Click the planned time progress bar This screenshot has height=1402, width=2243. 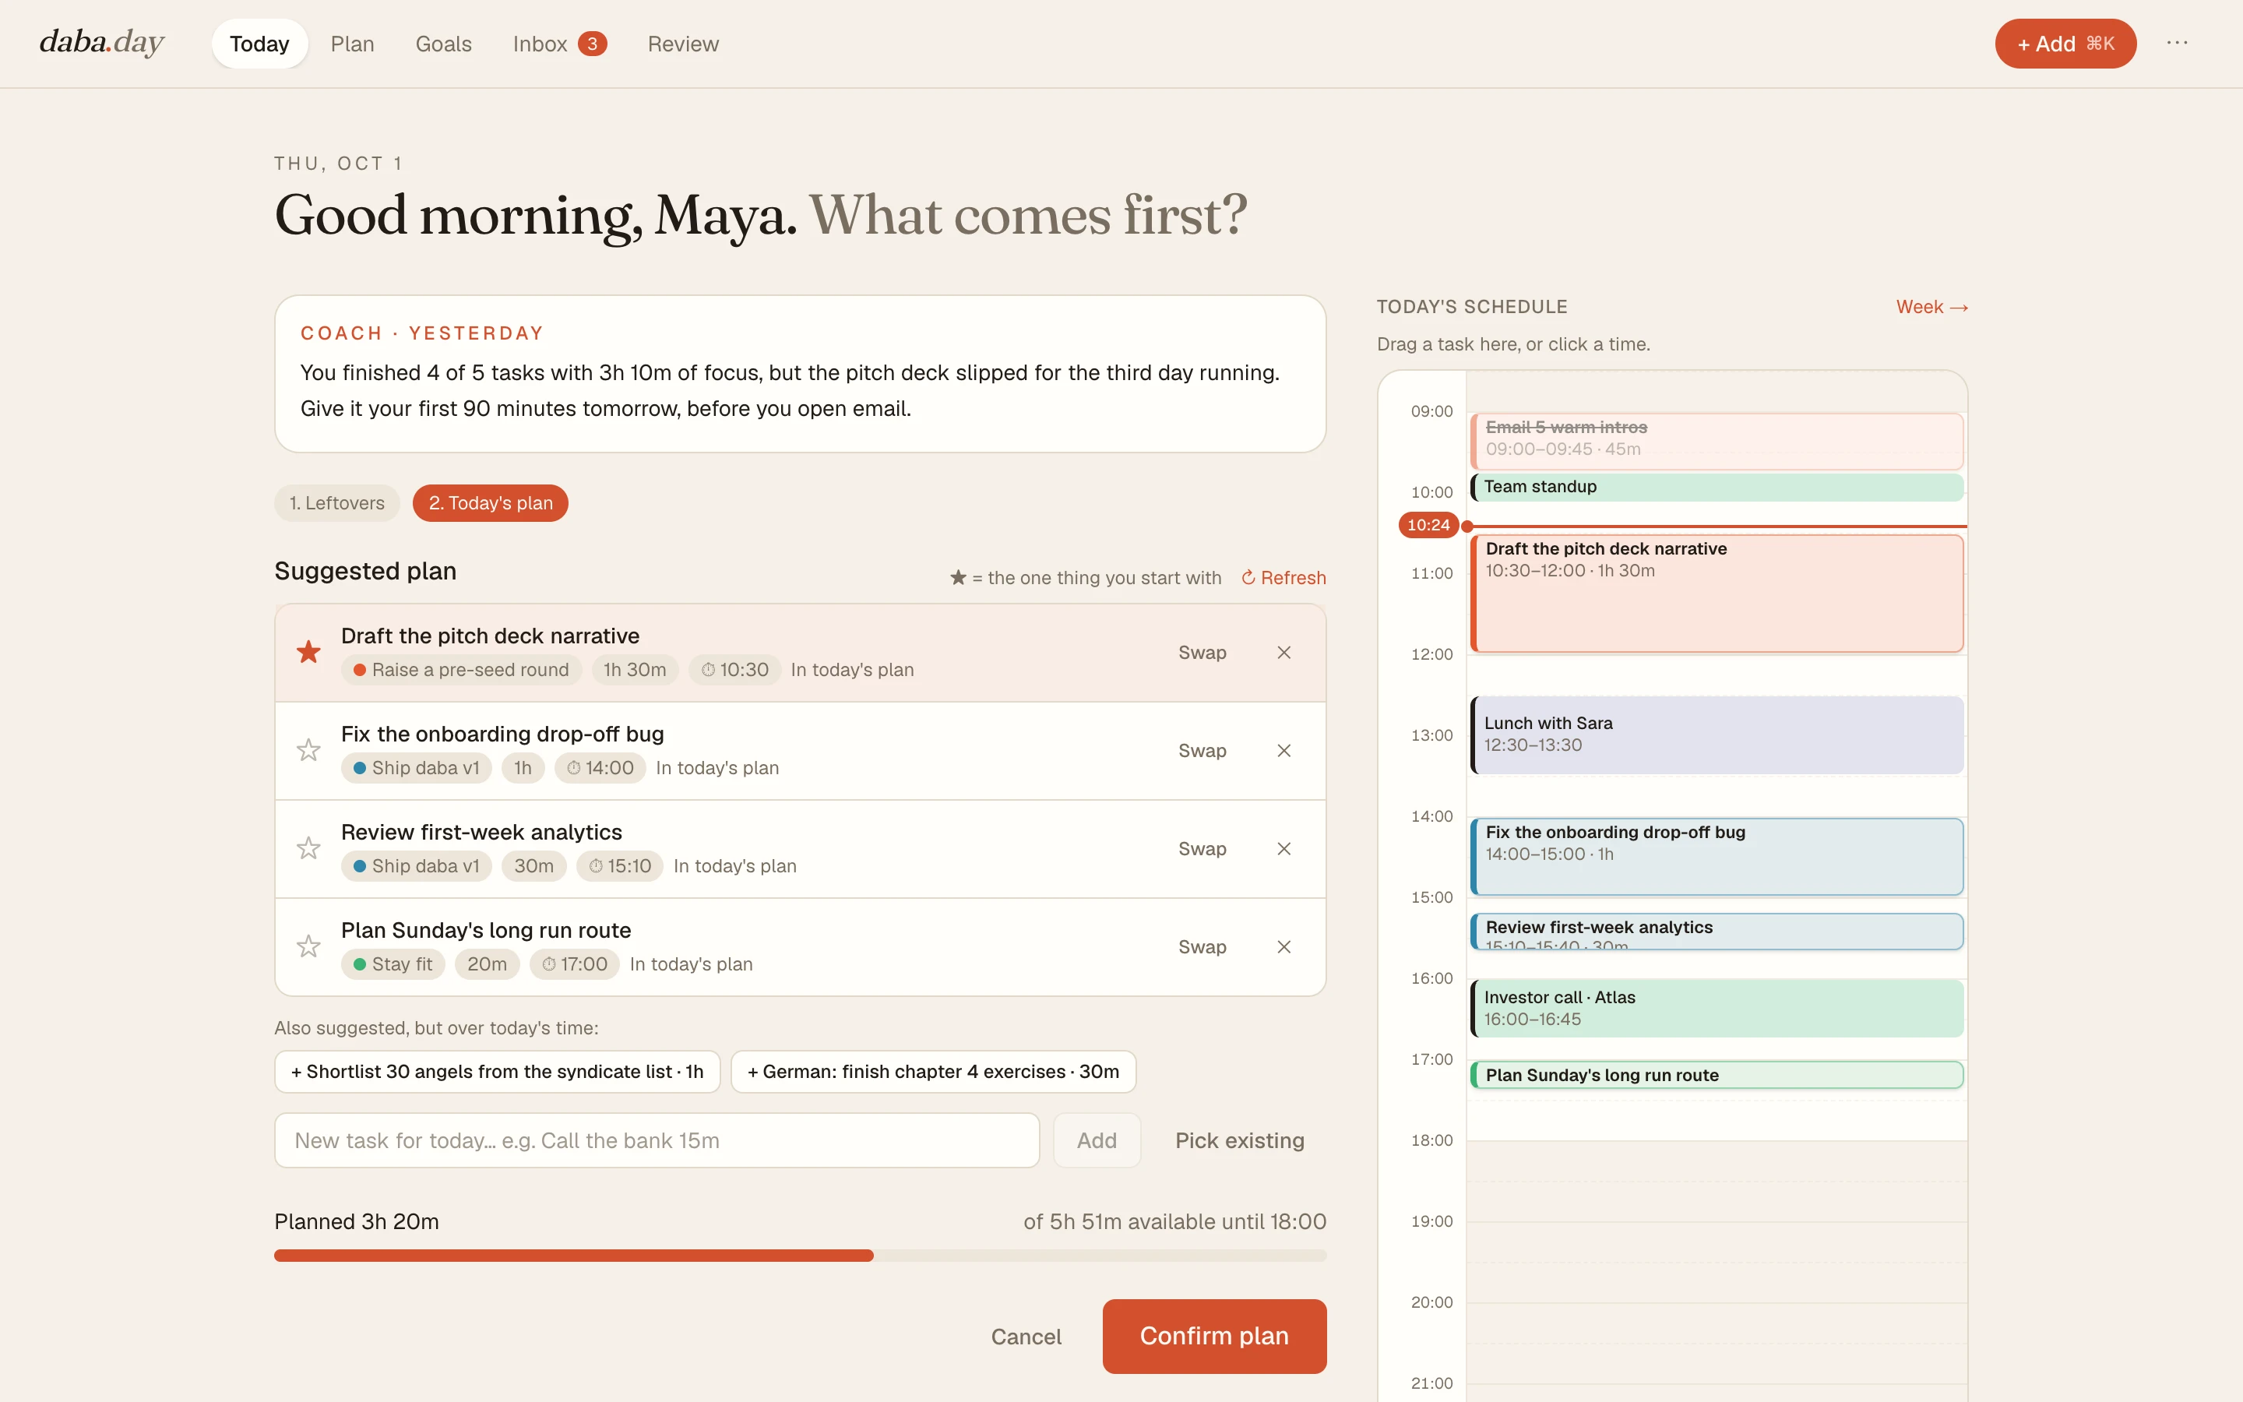801,1256
